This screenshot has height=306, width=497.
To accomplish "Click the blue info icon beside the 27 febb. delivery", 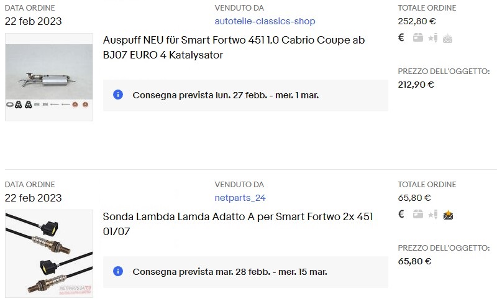I will (x=118, y=95).
